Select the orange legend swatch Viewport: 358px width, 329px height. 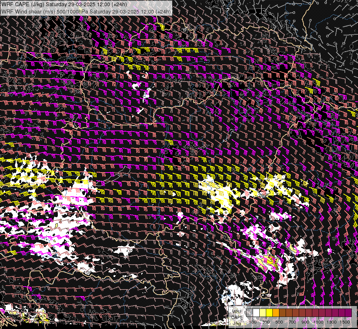[276, 313]
